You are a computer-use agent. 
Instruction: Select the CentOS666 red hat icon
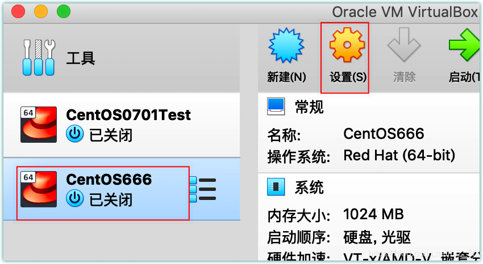click(x=39, y=189)
